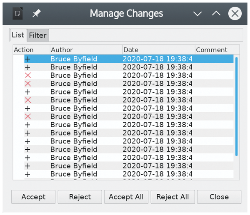Click the Accept All button
250x215 pixels.
126,197
